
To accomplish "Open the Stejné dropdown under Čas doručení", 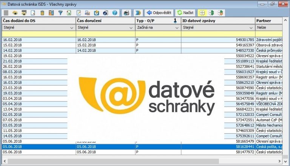I will click(x=131, y=28).
